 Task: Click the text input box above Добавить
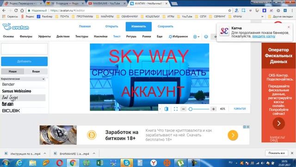tap(25, 49)
